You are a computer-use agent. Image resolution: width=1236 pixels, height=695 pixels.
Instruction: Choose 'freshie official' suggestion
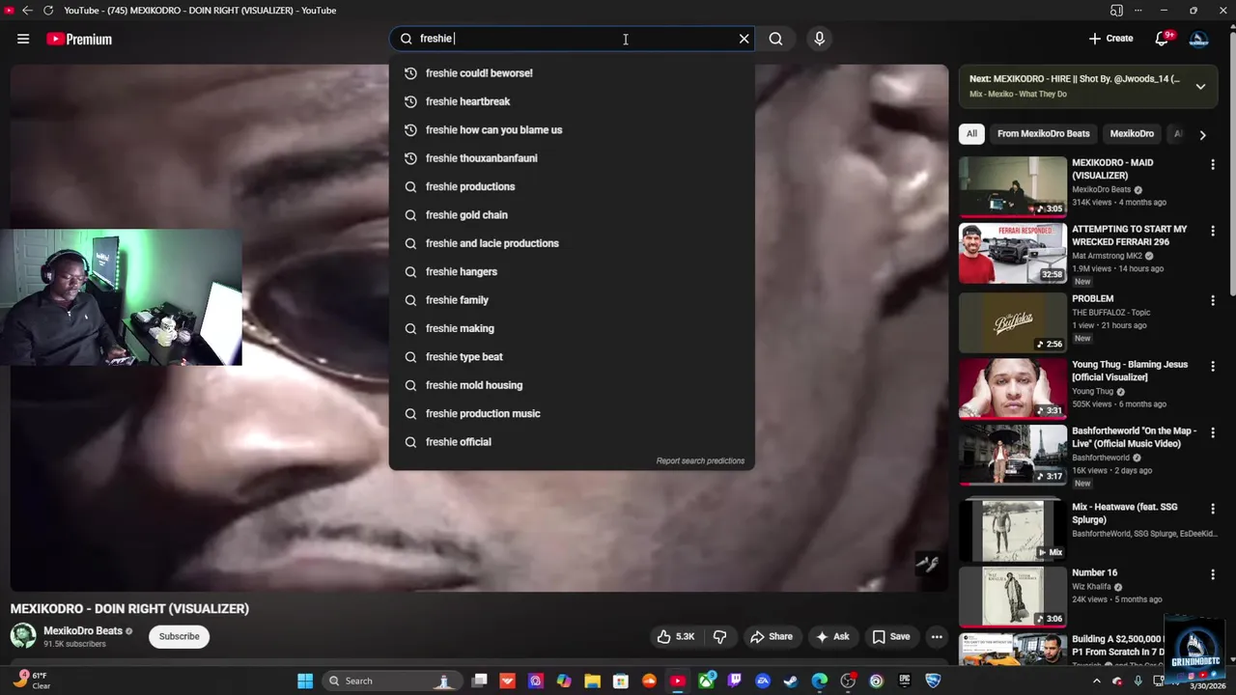(572, 442)
